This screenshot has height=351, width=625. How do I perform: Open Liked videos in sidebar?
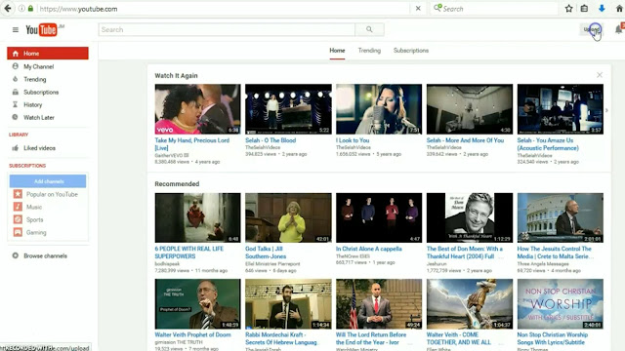tap(39, 148)
